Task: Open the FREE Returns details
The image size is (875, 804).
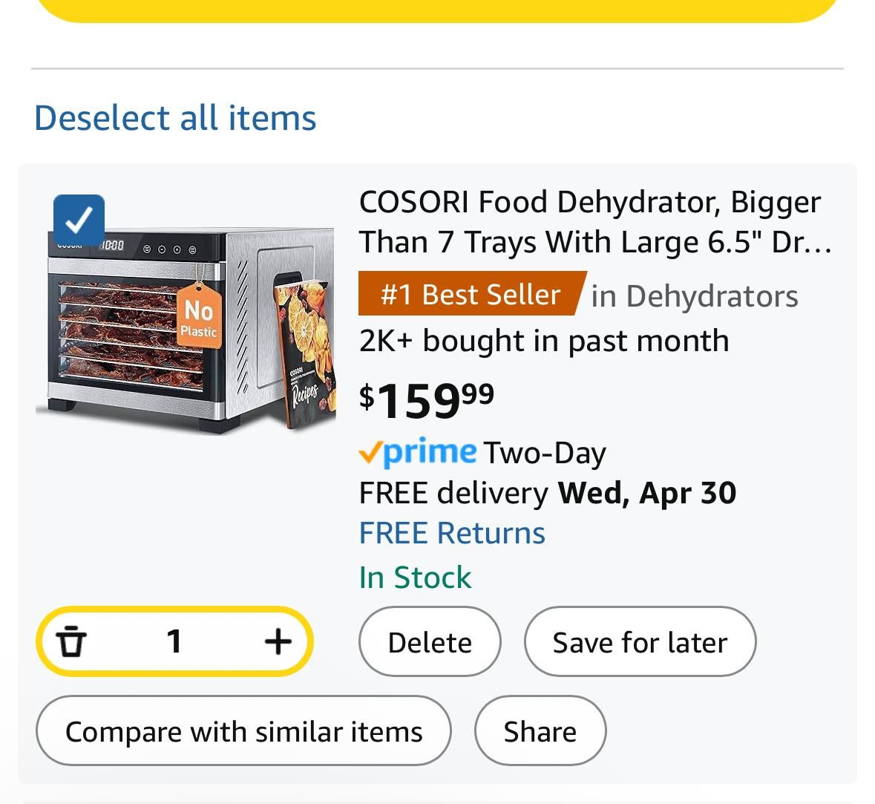Action: tap(452, 532)
